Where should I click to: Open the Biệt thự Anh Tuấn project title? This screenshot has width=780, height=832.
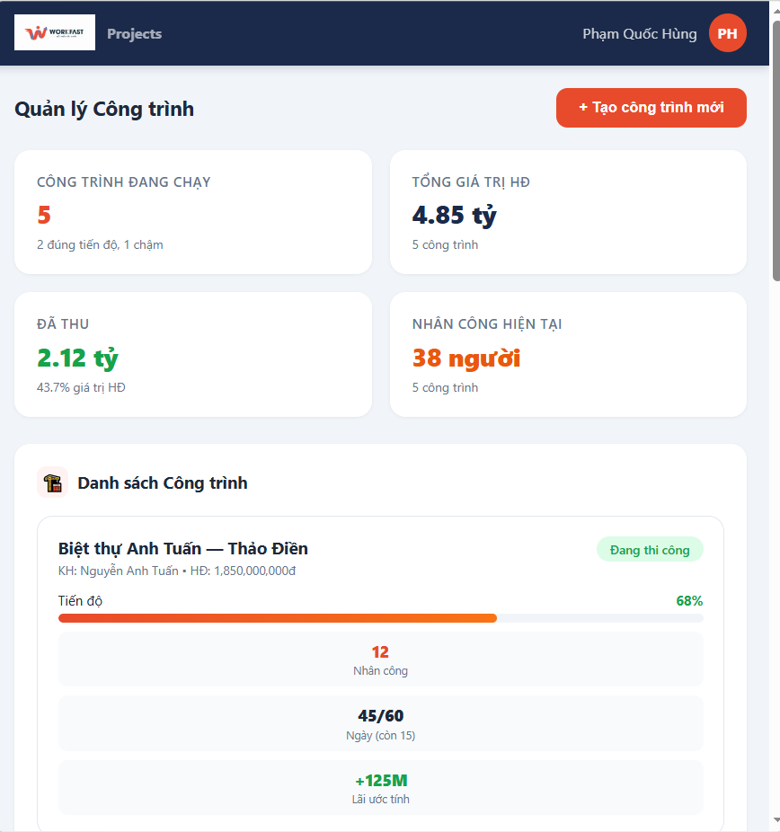(183, 549)
